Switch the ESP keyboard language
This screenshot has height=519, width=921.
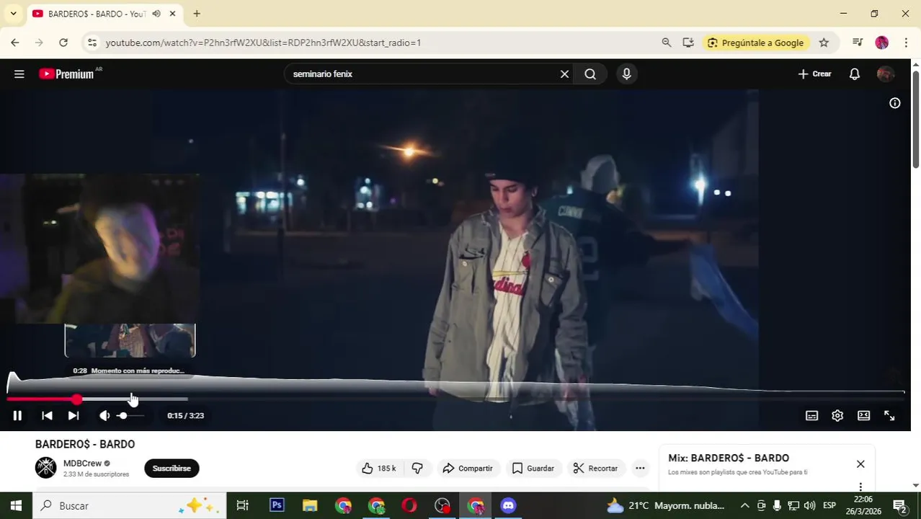pos(829,505)
